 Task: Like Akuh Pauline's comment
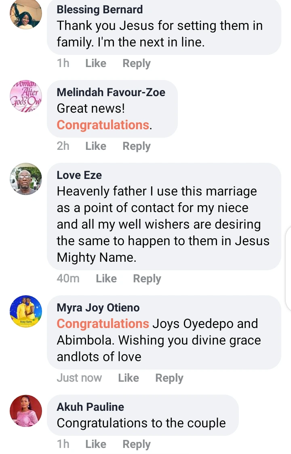(x=96, y=444)
